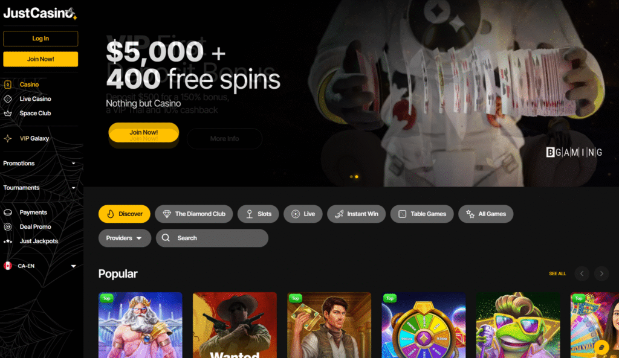Select the Table Games tab

422,214
